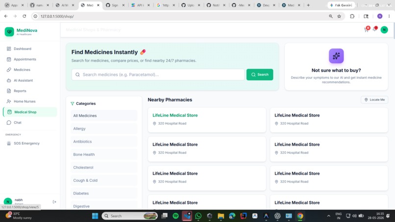Choose the Antibiotics category

click(104, 142)
